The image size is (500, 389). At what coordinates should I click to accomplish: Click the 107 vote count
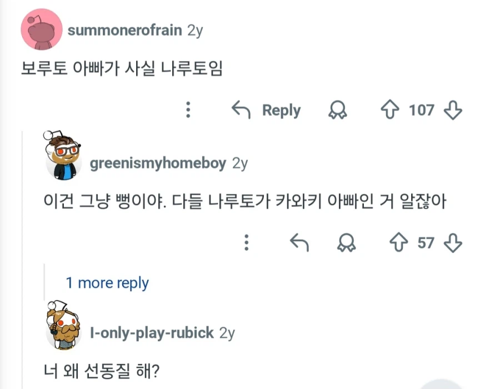tap(422, 110)
